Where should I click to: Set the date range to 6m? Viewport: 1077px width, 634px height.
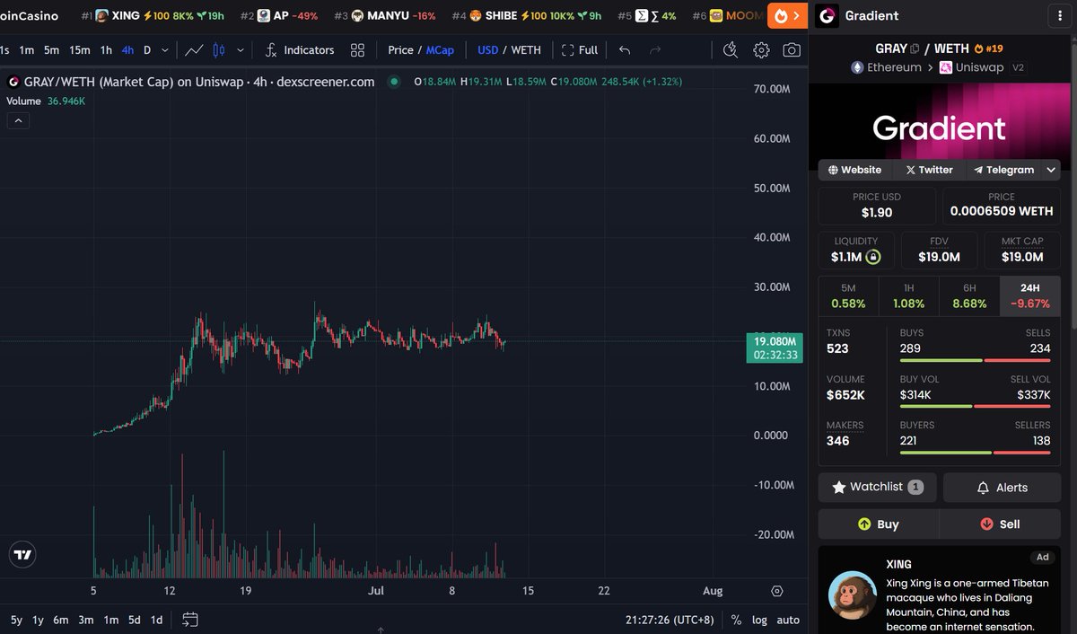[60, 620]
